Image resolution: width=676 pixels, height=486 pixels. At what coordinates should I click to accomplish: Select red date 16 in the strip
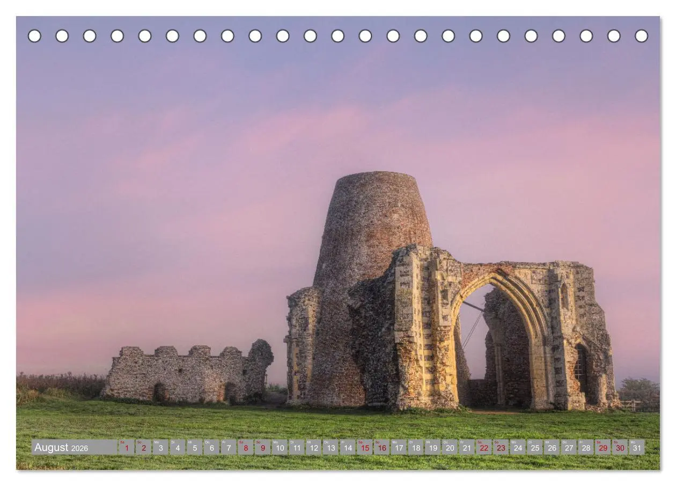(381, 447)
